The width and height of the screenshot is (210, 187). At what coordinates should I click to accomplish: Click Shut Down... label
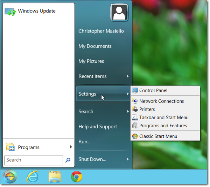coord(92,159)
